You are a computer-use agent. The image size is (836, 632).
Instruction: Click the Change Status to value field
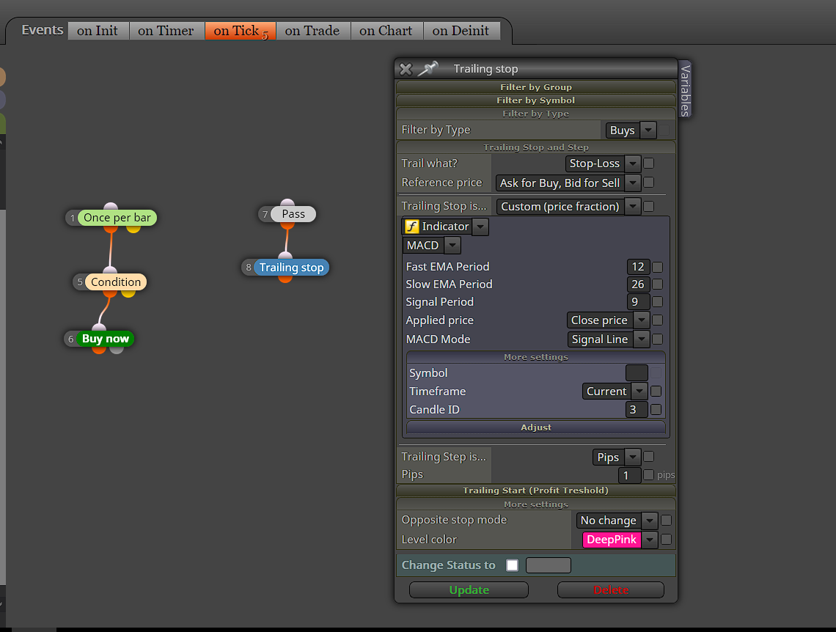548,565
